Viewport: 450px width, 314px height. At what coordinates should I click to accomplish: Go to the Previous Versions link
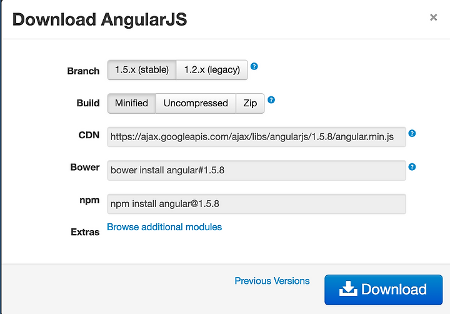point(272,281)
